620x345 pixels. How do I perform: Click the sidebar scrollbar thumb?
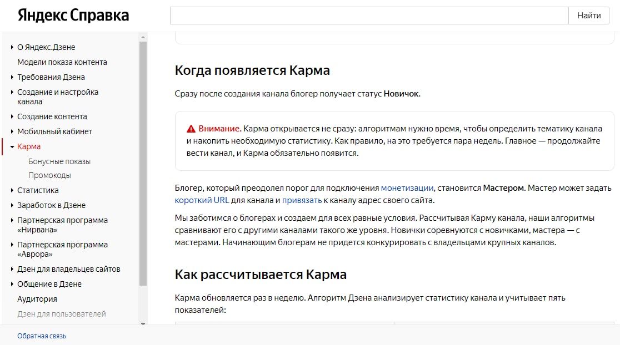pyautogui.click(x=143, y=164)
